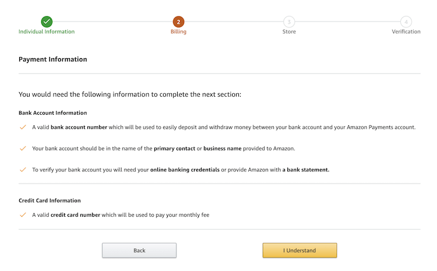Click progress line between Billing and Store
Viewport: 437px width, 271px height.
coord(233,22)
